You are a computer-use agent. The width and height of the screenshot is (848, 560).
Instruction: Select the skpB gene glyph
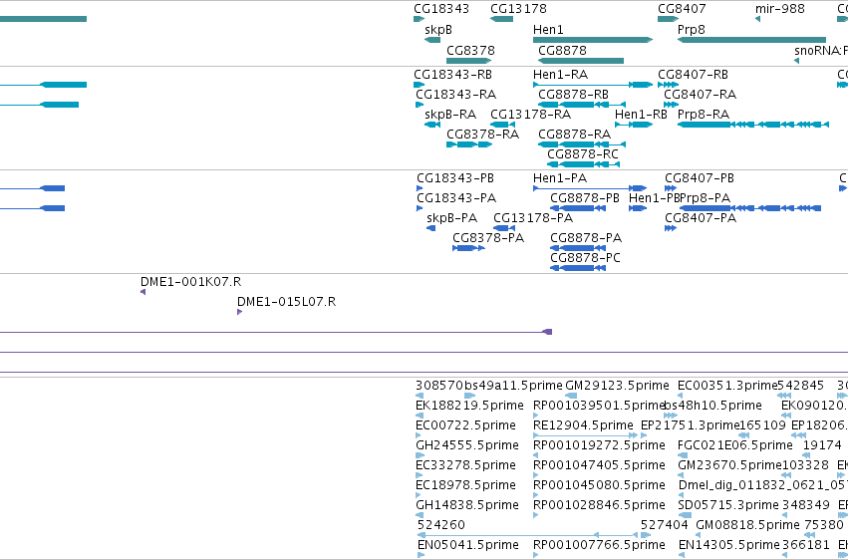(432, 40)
